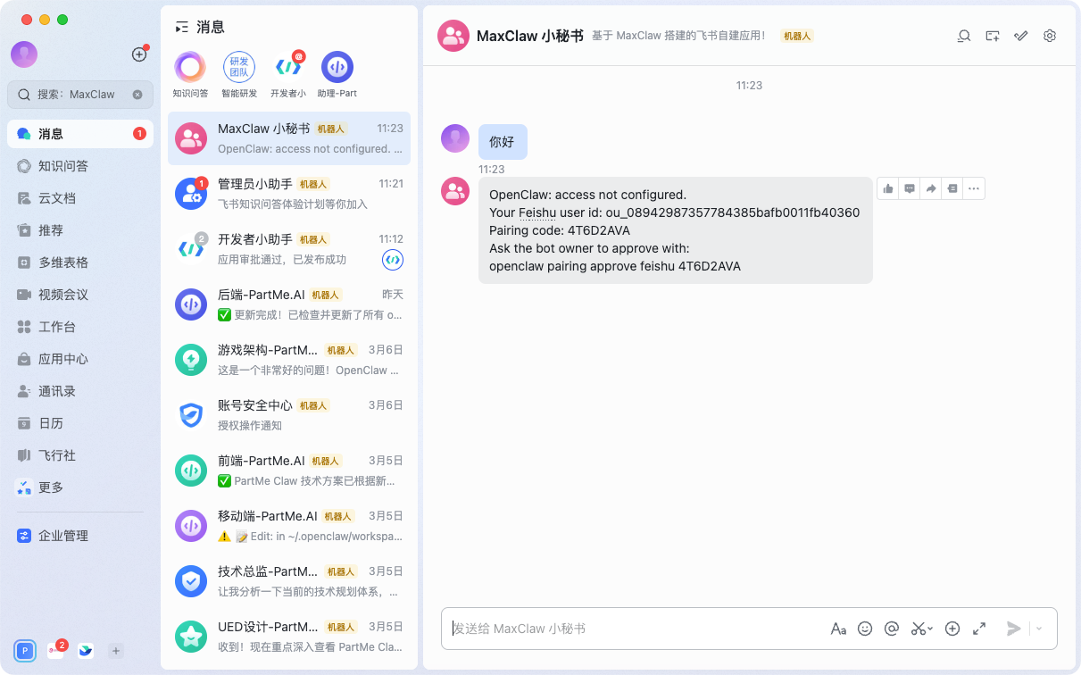
Task: Open the chat settings gear icon
Action: (x=1050, y=36)
